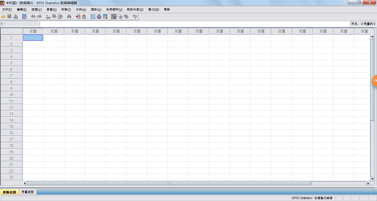This screenshot has height=201, width=377.
Task: Open the Select Cases tool
Action: (x=105, y=16)
